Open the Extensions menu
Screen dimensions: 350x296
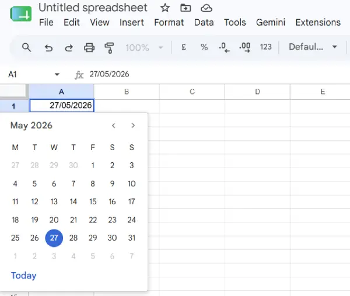[318, 22]
